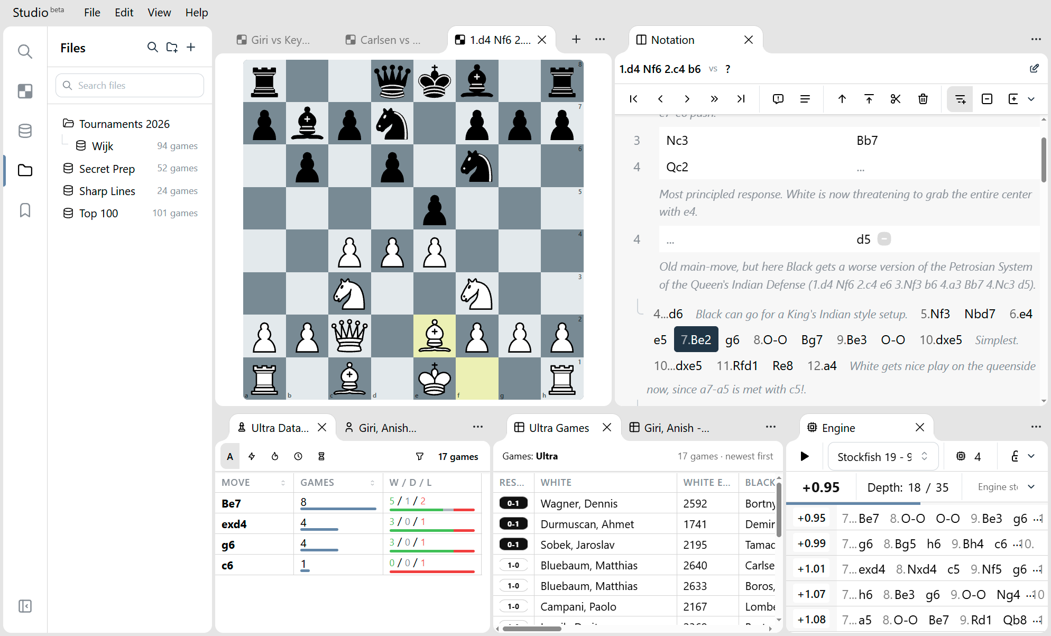Delete move with trash icon
Screen dimensions: 1051x636
tap(923, 99)
